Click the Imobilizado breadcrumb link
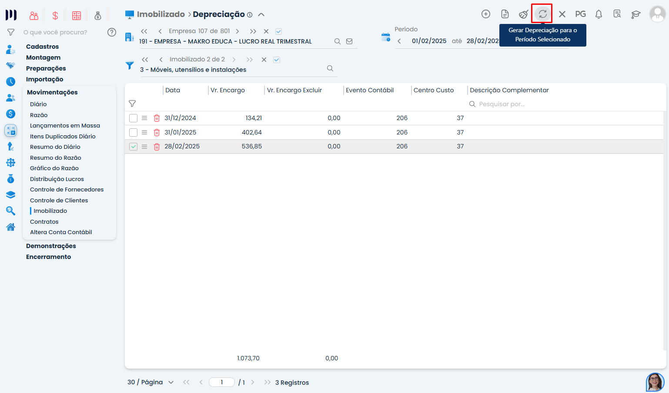This screenshot has width=669, height=393. (x=161, y=14)
